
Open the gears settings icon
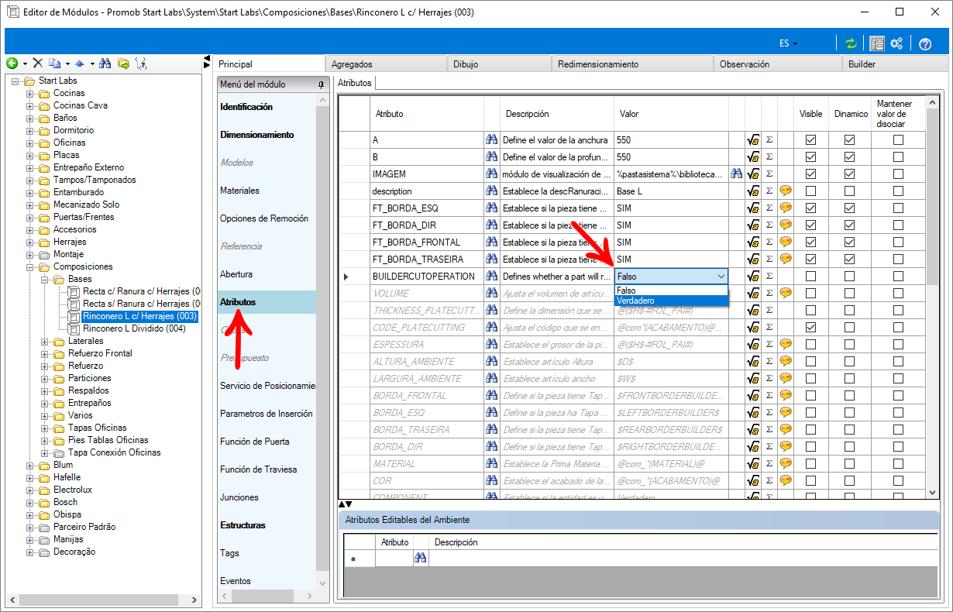[x=897, y=43]
